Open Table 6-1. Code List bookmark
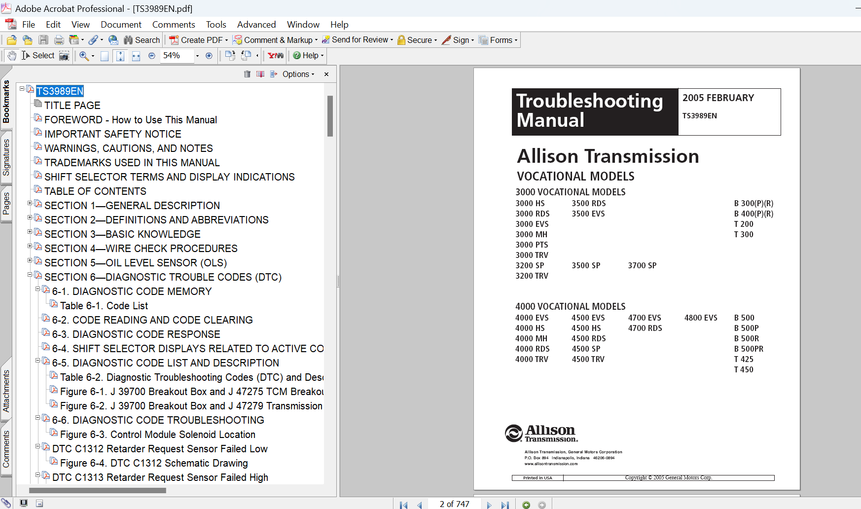This screenshot has height=509, width=861. tap(104, 306)
